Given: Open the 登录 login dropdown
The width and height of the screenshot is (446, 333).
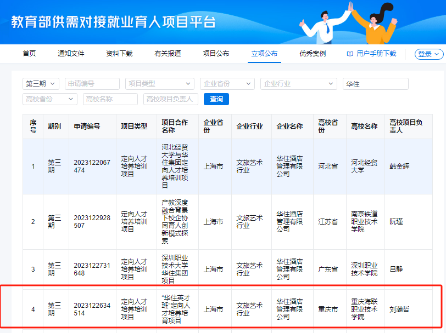Looking at the screenshot, I should click(x=428, y=54).
